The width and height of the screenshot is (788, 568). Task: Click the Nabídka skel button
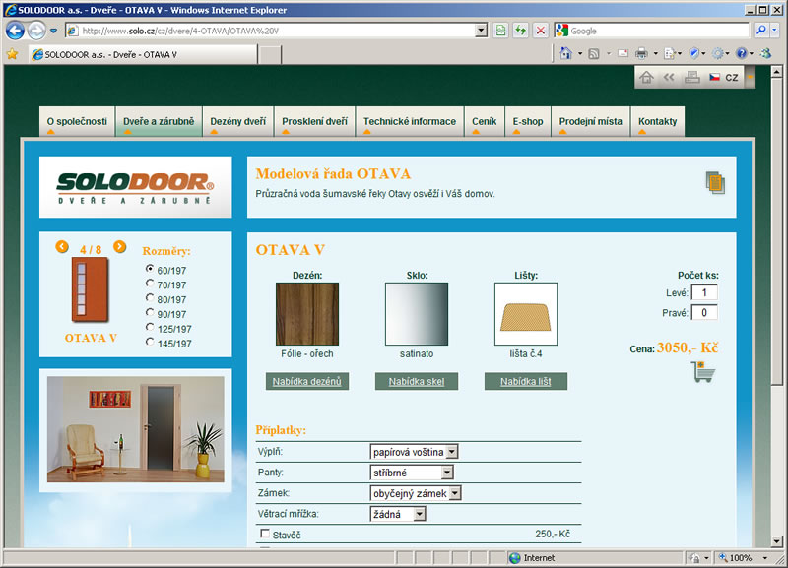[417, 381]
